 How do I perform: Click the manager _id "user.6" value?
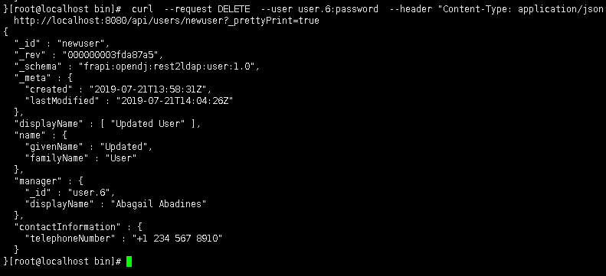[89, 193]
